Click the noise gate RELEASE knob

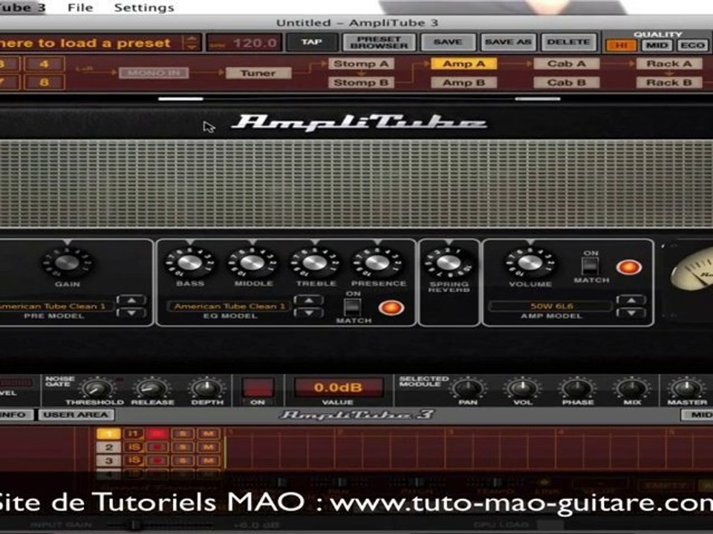click(152, 389)
